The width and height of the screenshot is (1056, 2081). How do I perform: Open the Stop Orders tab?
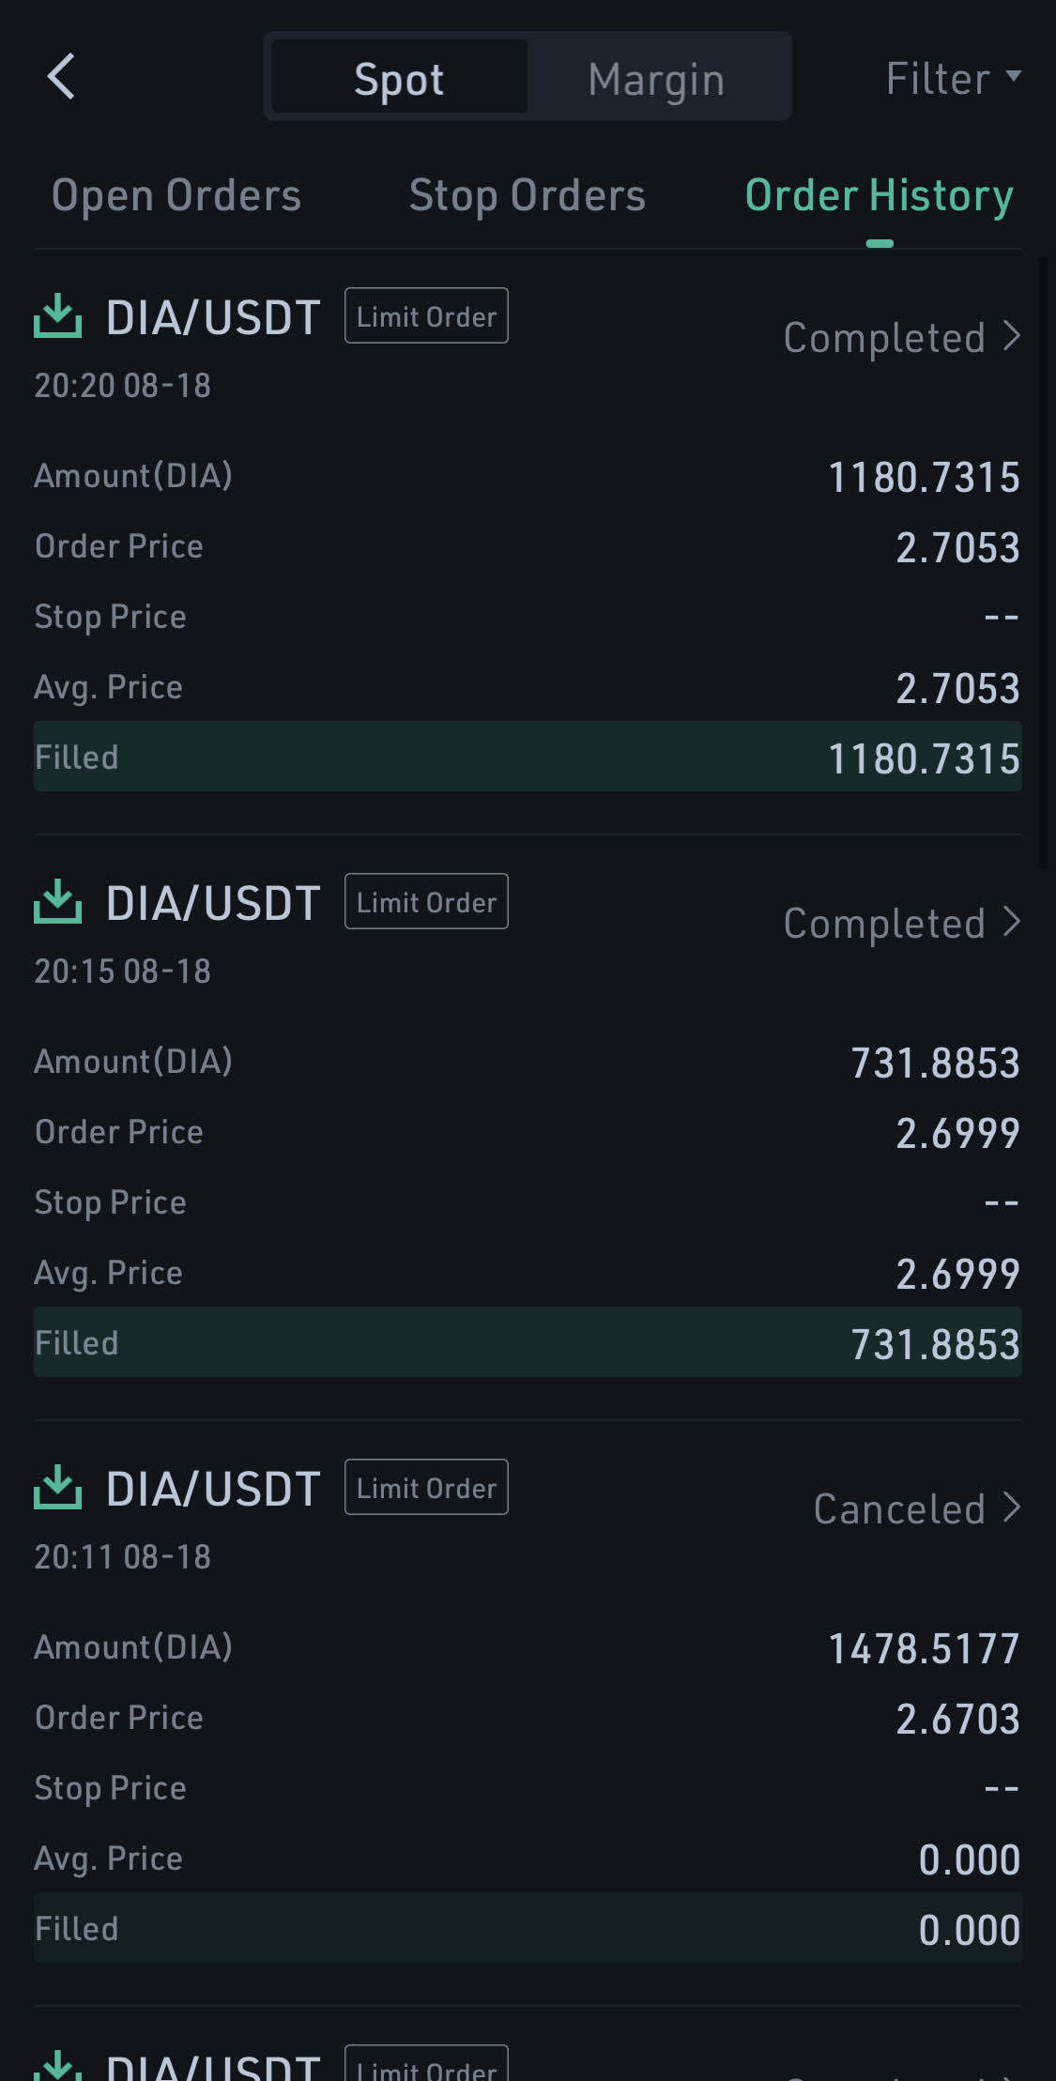528,195
